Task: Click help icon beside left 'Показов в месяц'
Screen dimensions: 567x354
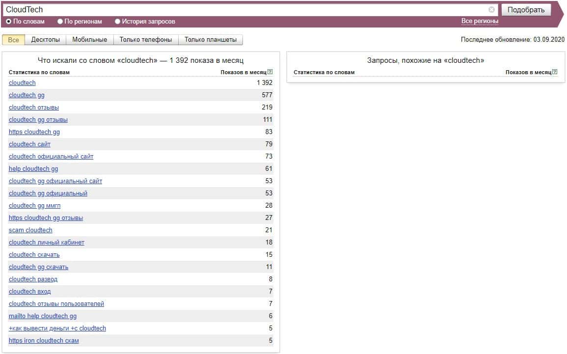Action: pos(270,72)
